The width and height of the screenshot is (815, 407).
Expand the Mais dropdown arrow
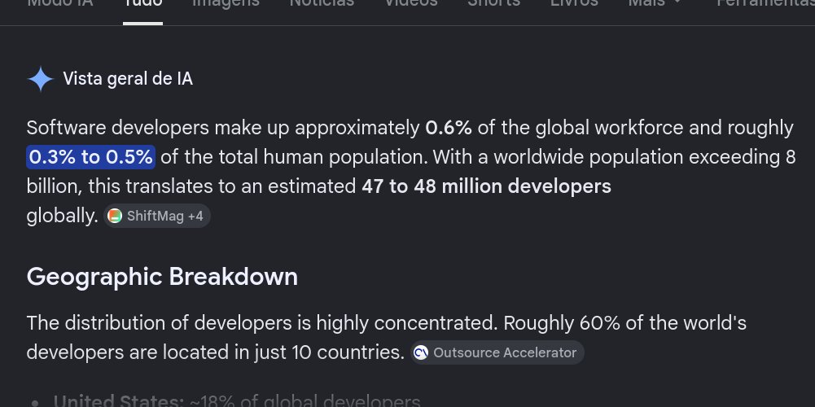[677, 2]
